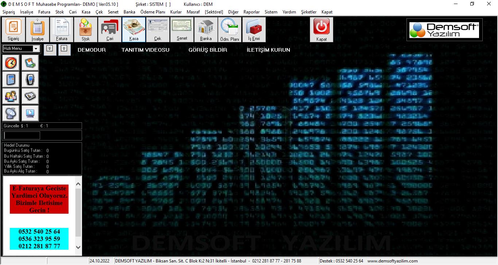
Task: Click the 24.10.2022 date in status bar
Action: [100, 261]
